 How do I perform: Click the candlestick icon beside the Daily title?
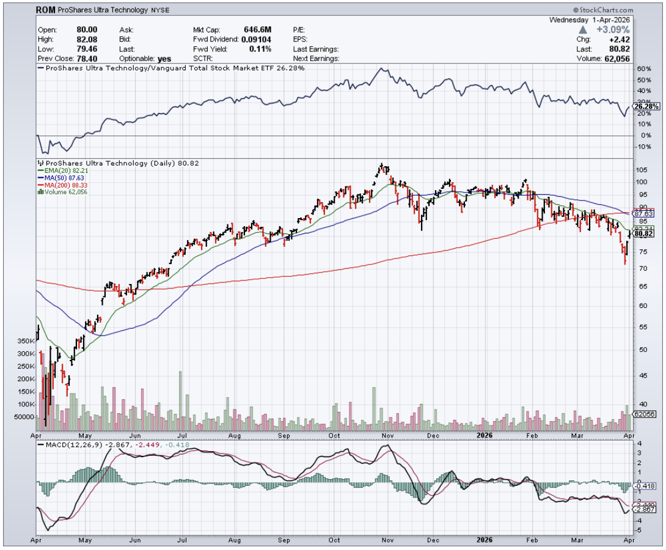pos(41,163)
